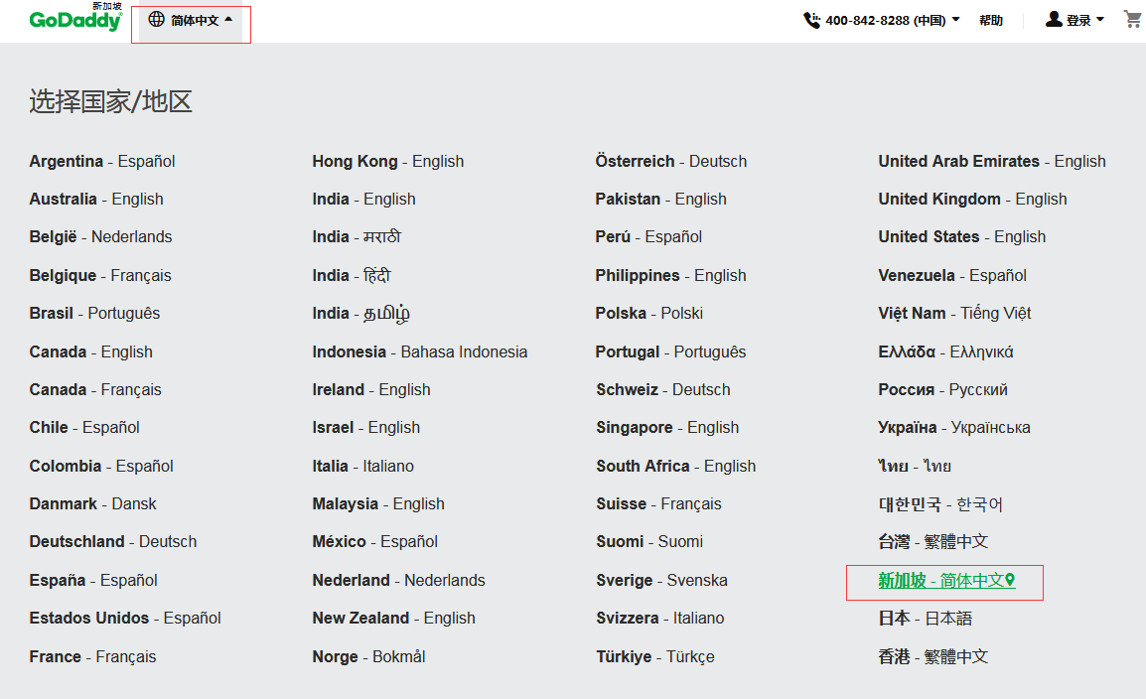Choose Deutschland - Deutsch region
The height and width of the screenshot is (699, 1146).
(113, 541)
